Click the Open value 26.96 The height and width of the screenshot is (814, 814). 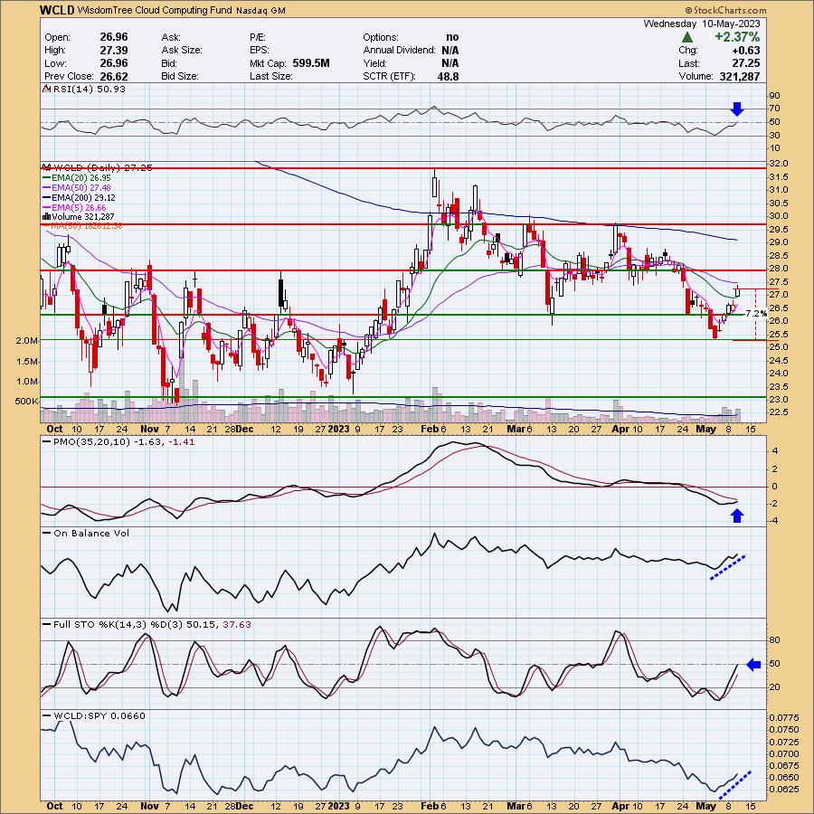tap(113, 37)
